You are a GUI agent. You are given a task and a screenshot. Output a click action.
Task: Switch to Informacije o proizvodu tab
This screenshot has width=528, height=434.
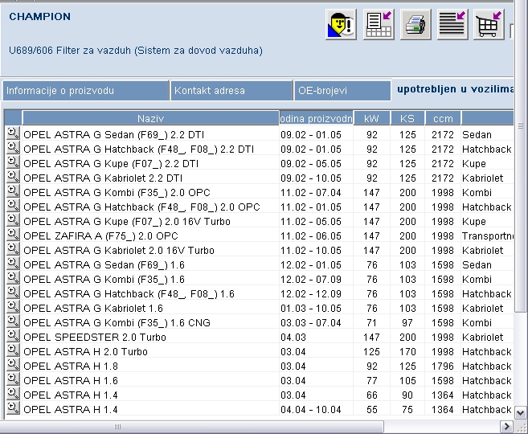[x=86, y=91]
